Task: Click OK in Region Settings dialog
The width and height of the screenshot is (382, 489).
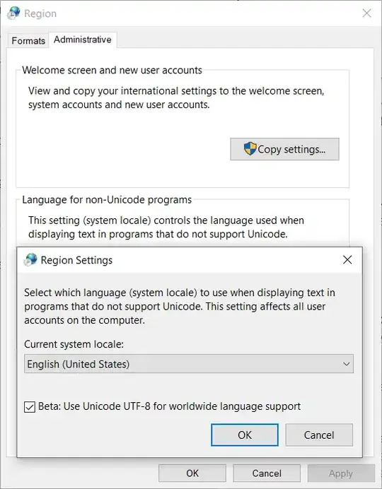Action: coord(245,435)
